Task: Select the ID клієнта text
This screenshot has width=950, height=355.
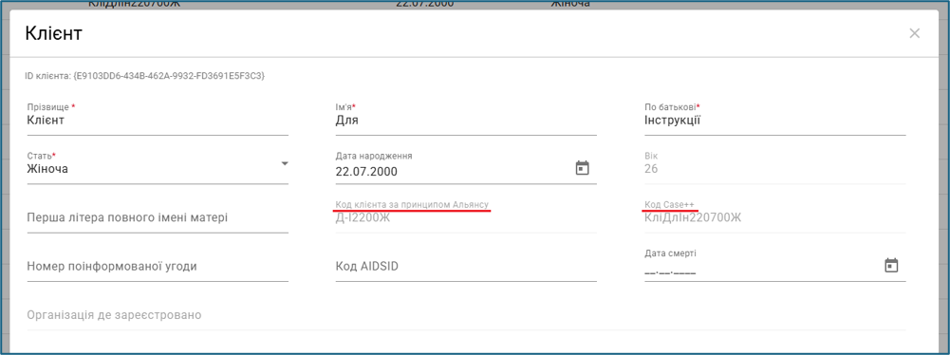Action: coord(145,76)
